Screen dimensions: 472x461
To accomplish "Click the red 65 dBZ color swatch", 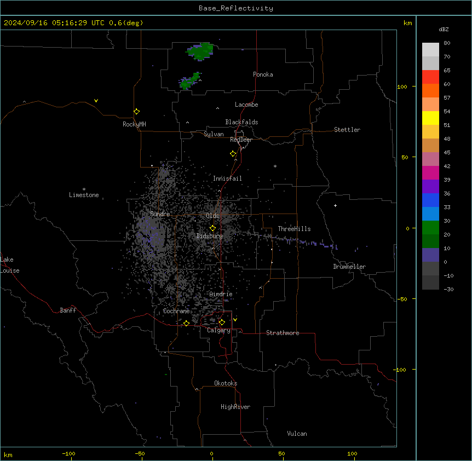I will 430,77.
